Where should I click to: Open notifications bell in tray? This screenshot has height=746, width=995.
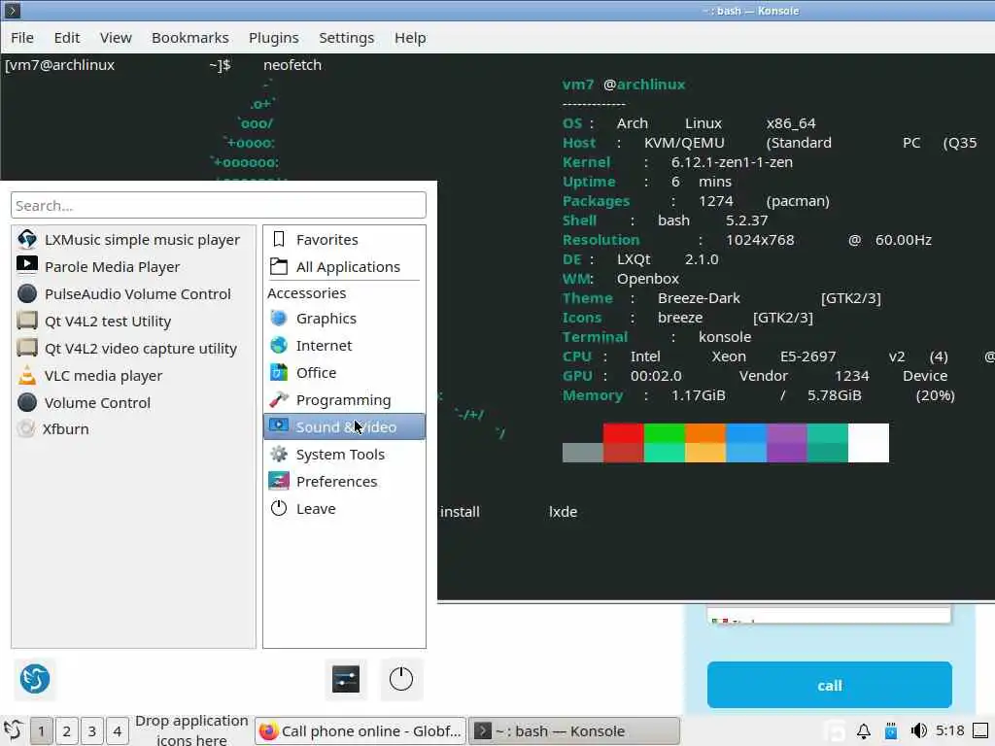pos(864,731)
